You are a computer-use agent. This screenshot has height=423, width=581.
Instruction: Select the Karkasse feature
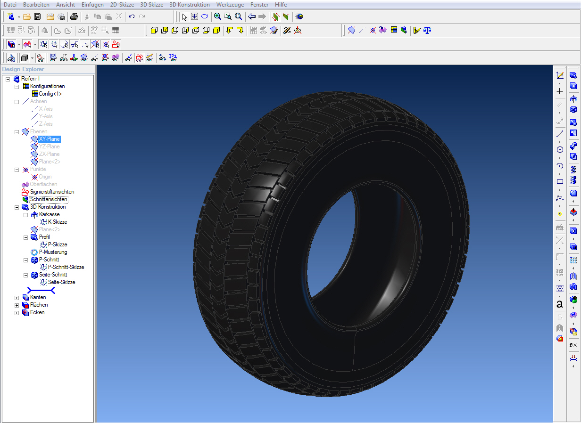coord(50,214)
